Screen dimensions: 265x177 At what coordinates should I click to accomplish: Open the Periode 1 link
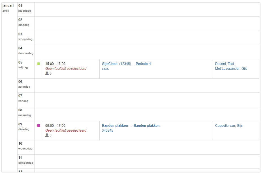pyautogui.click(x=143, y=64)
